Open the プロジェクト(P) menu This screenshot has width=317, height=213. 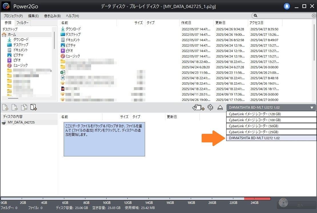[x=13, y=16]
